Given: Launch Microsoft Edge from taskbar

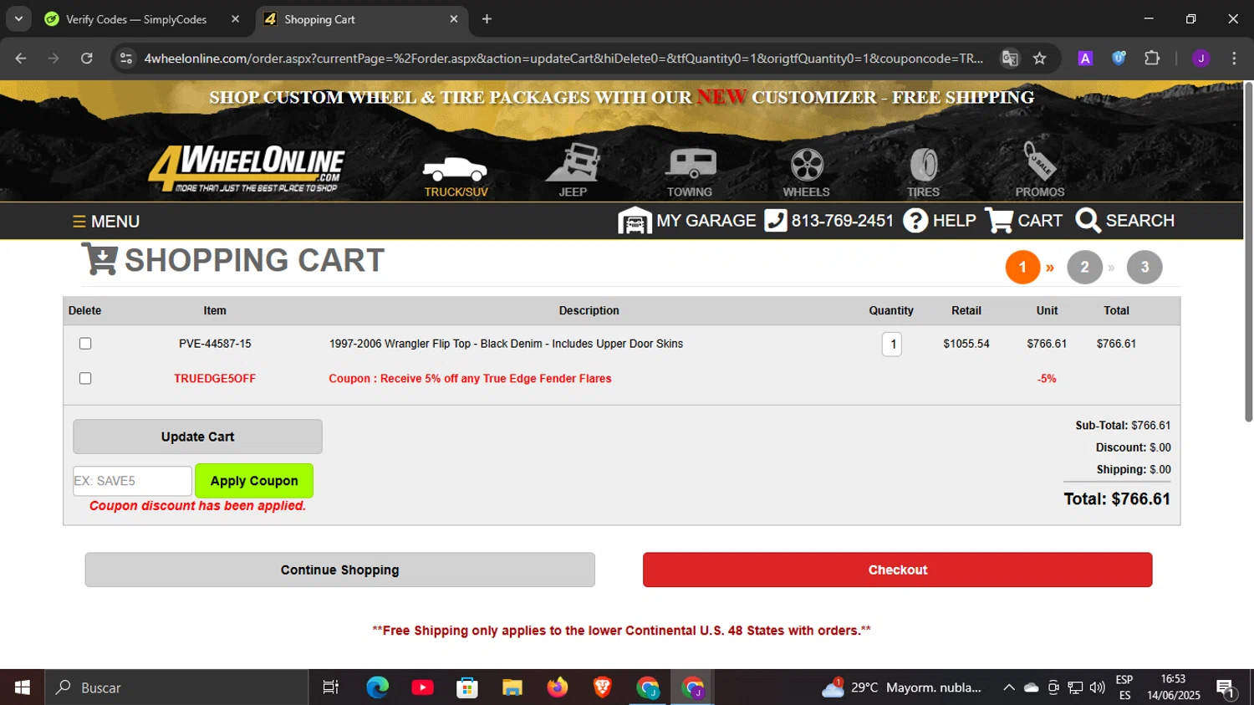Looking at the screenshot, I should point(378,687).
